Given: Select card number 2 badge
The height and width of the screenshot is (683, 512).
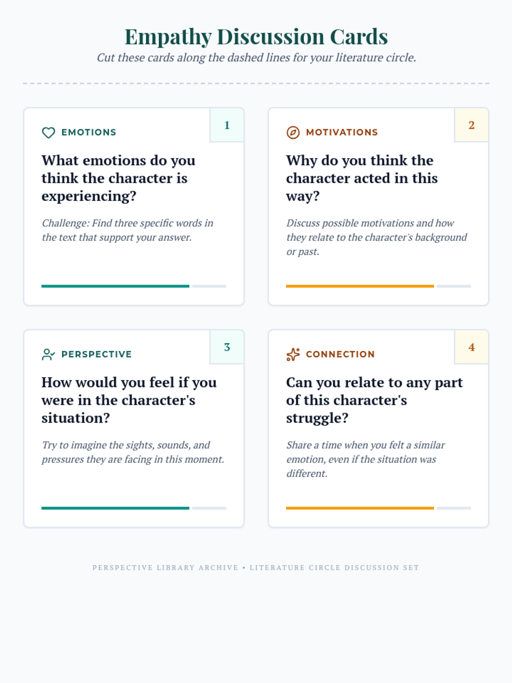Looking at the screenshot, I should (471, 125).
